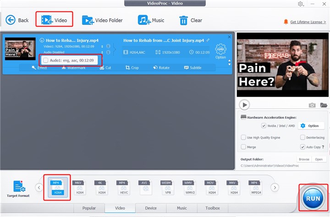The height and width of the screenshot is (217, 330).
Task: Open codec Option gear for the video
Action: pos(220,51)
